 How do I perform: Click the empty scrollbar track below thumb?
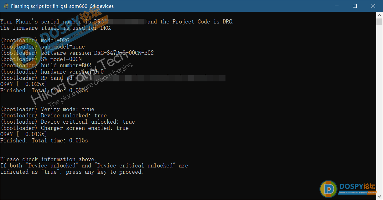tap(379, 110)
